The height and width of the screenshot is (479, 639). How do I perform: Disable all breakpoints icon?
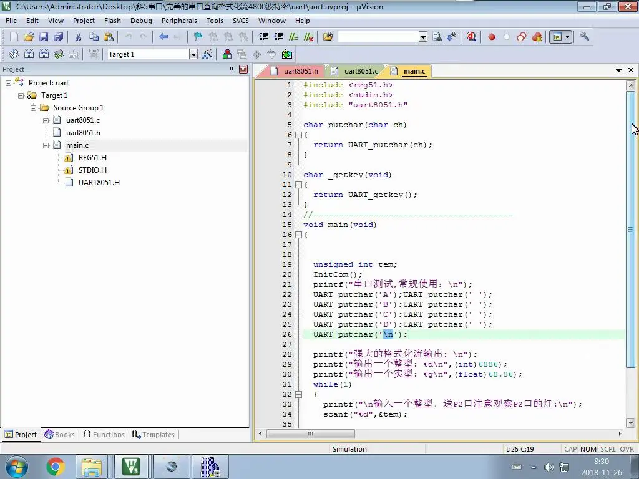522,37
